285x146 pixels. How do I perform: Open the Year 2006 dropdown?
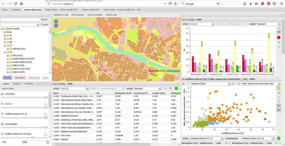(47, 142)
